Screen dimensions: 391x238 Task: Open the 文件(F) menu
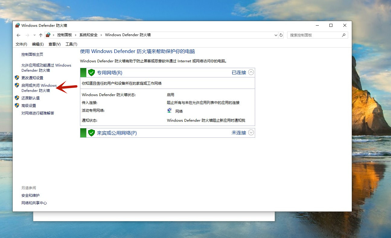(21, 44)
